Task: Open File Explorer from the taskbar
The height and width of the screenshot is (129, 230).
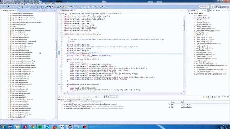Action: 18,126
